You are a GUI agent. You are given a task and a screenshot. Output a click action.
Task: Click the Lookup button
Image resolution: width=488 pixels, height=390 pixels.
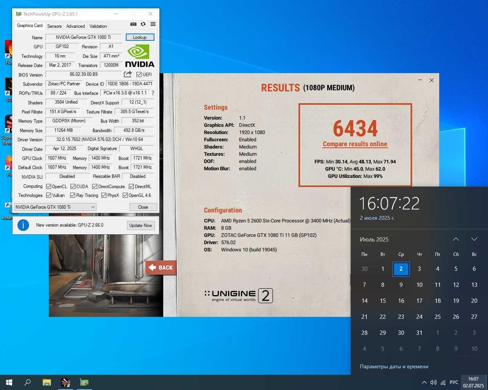pyautogui.click(x=140, y=37)
